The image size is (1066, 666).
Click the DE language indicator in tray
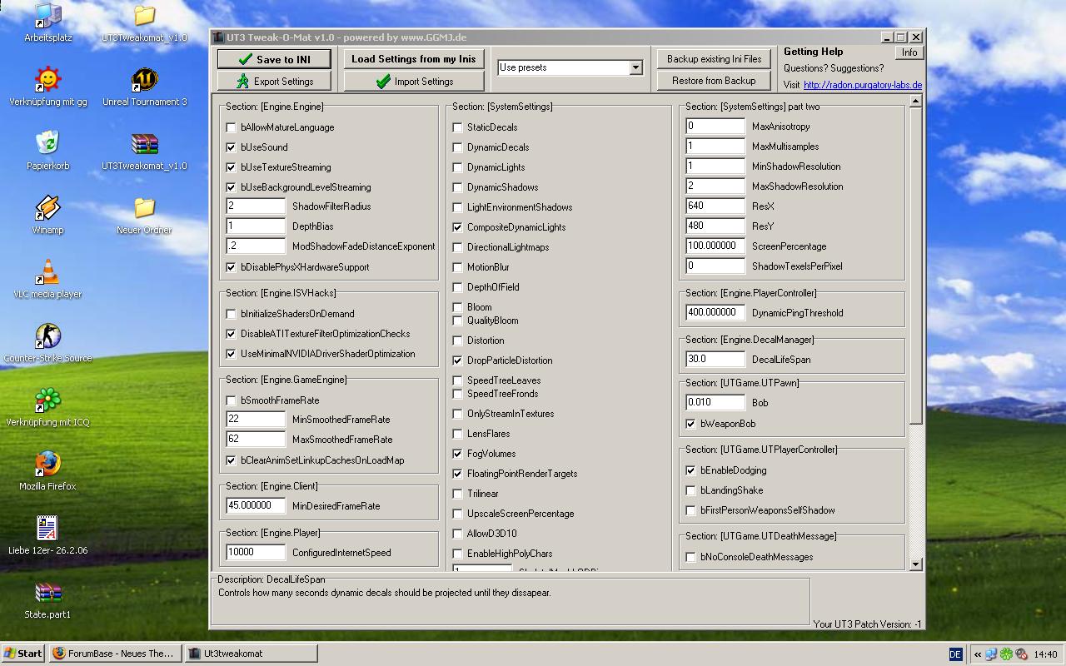[955, 654]
